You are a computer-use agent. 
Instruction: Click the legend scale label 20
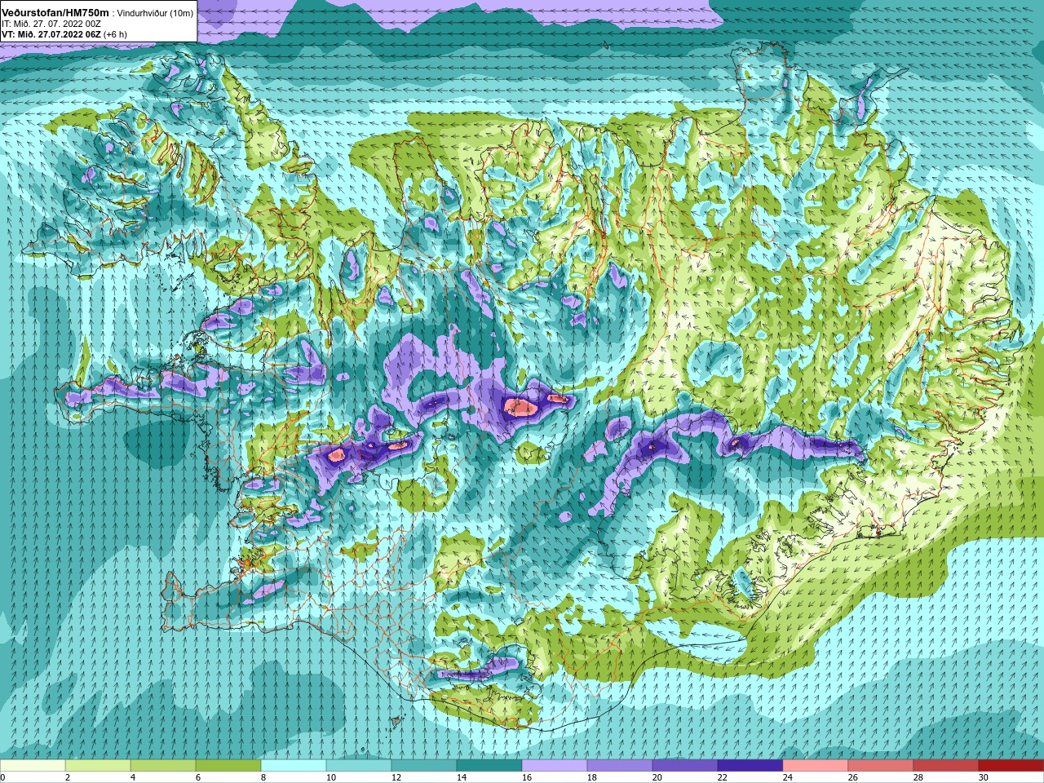coord(657,777)
